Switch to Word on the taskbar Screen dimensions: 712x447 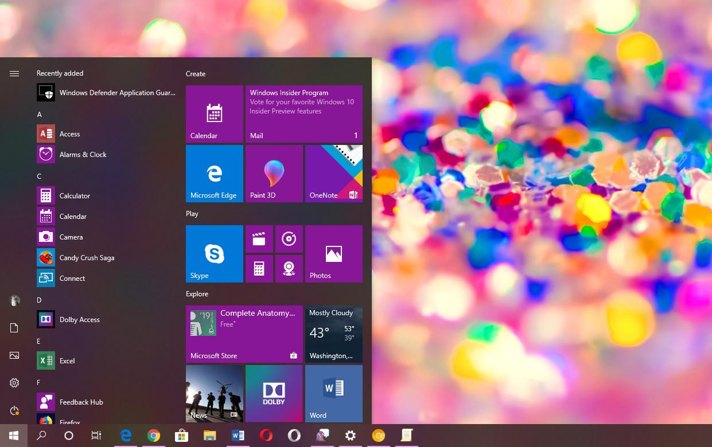click(x=238, y=436)
